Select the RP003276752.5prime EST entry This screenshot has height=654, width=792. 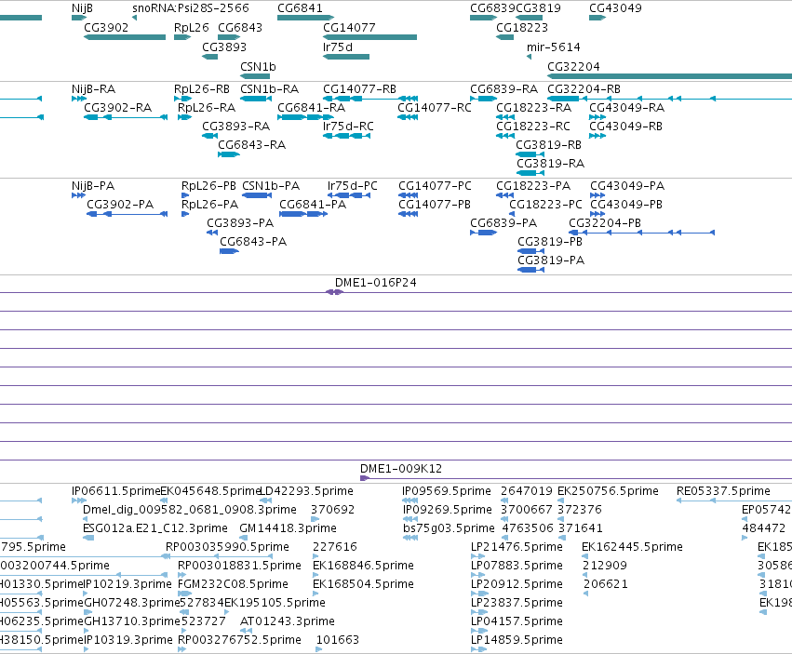(181, 649)
